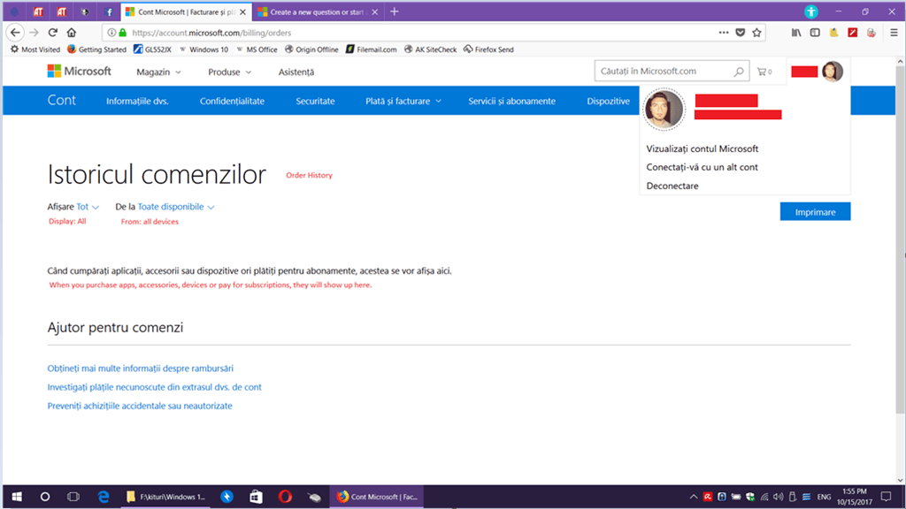Open Task View on taskbar

click(x=73, y=497)
